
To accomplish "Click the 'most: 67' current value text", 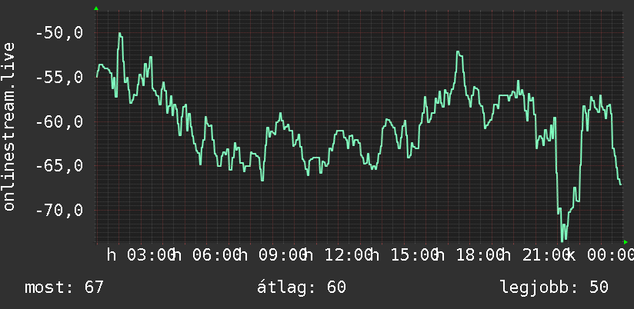I will [65, 287].
